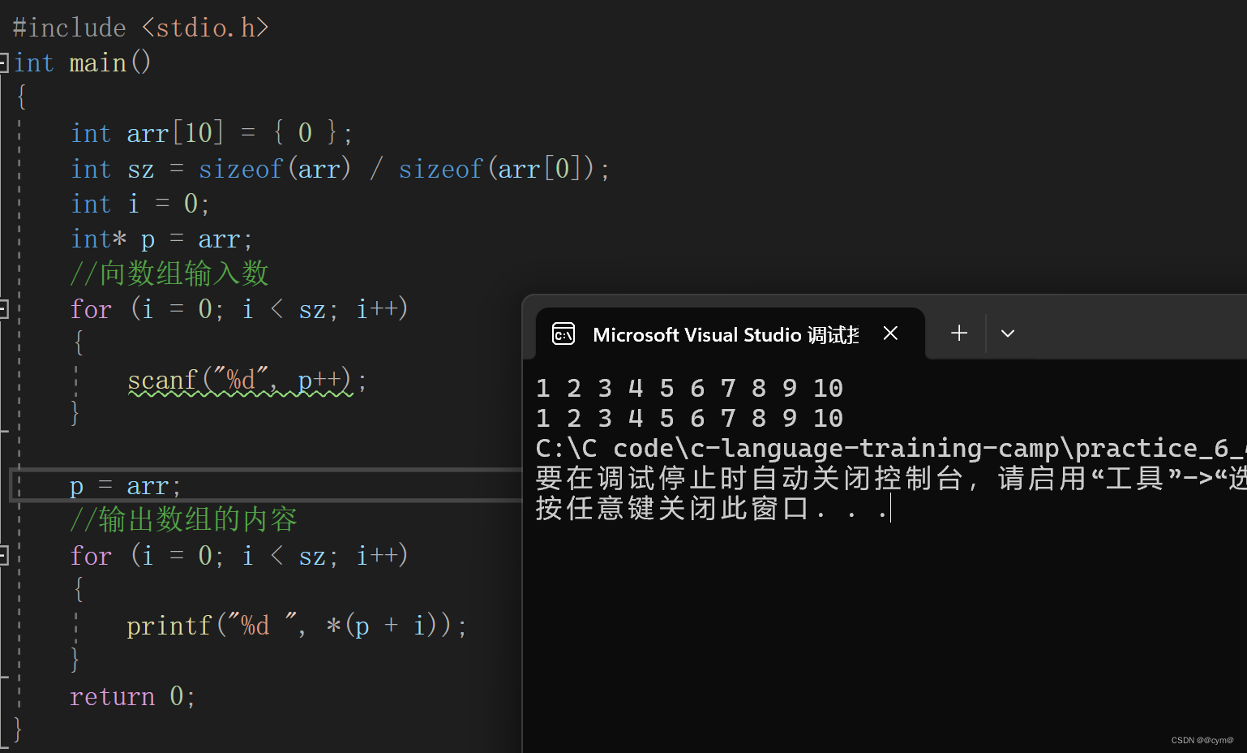1247x753 pixels.
Task: Click the console path line 'C:\C code'
Action: (890, 448)
